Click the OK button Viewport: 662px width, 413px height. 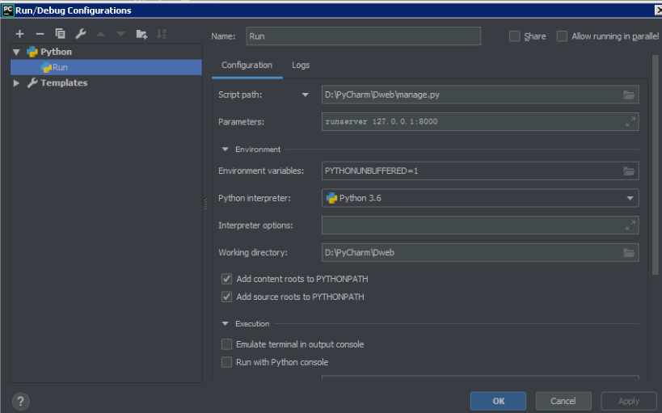[x=498, y=401]
